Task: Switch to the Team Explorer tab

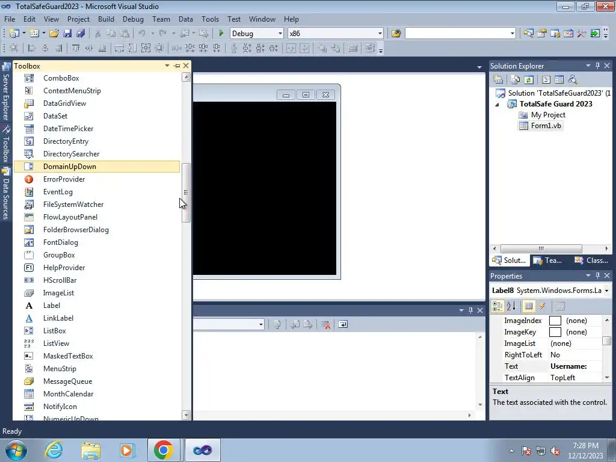Action: click(x=547, y=260)
